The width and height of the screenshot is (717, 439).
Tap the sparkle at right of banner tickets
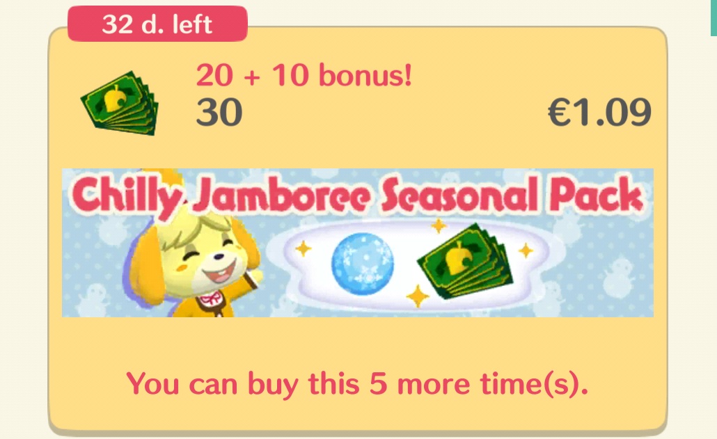(x=526, y=250)
